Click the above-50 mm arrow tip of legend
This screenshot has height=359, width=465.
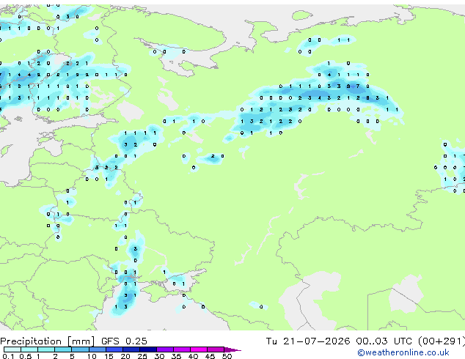232,349
